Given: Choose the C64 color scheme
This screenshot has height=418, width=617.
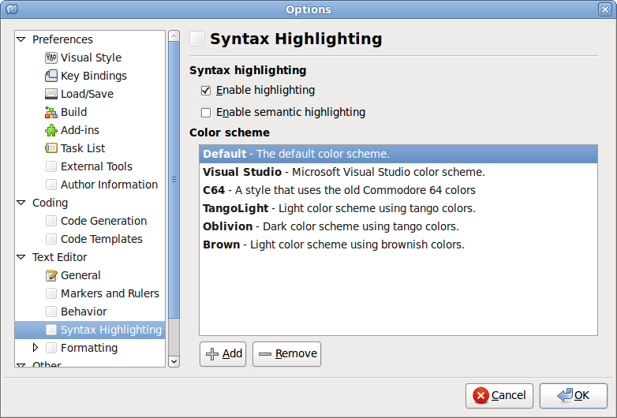Looking at the screenshot, I should (x=398, y=190).
